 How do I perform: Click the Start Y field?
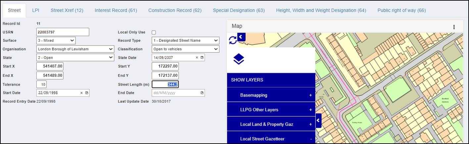[165, 66]
